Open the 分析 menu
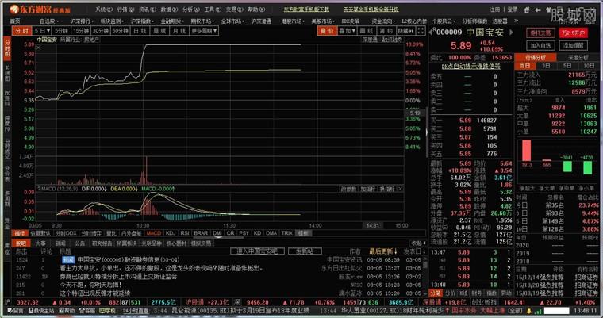Image resolution: width=603 pixels, height=318 pixels. point(191,10)
